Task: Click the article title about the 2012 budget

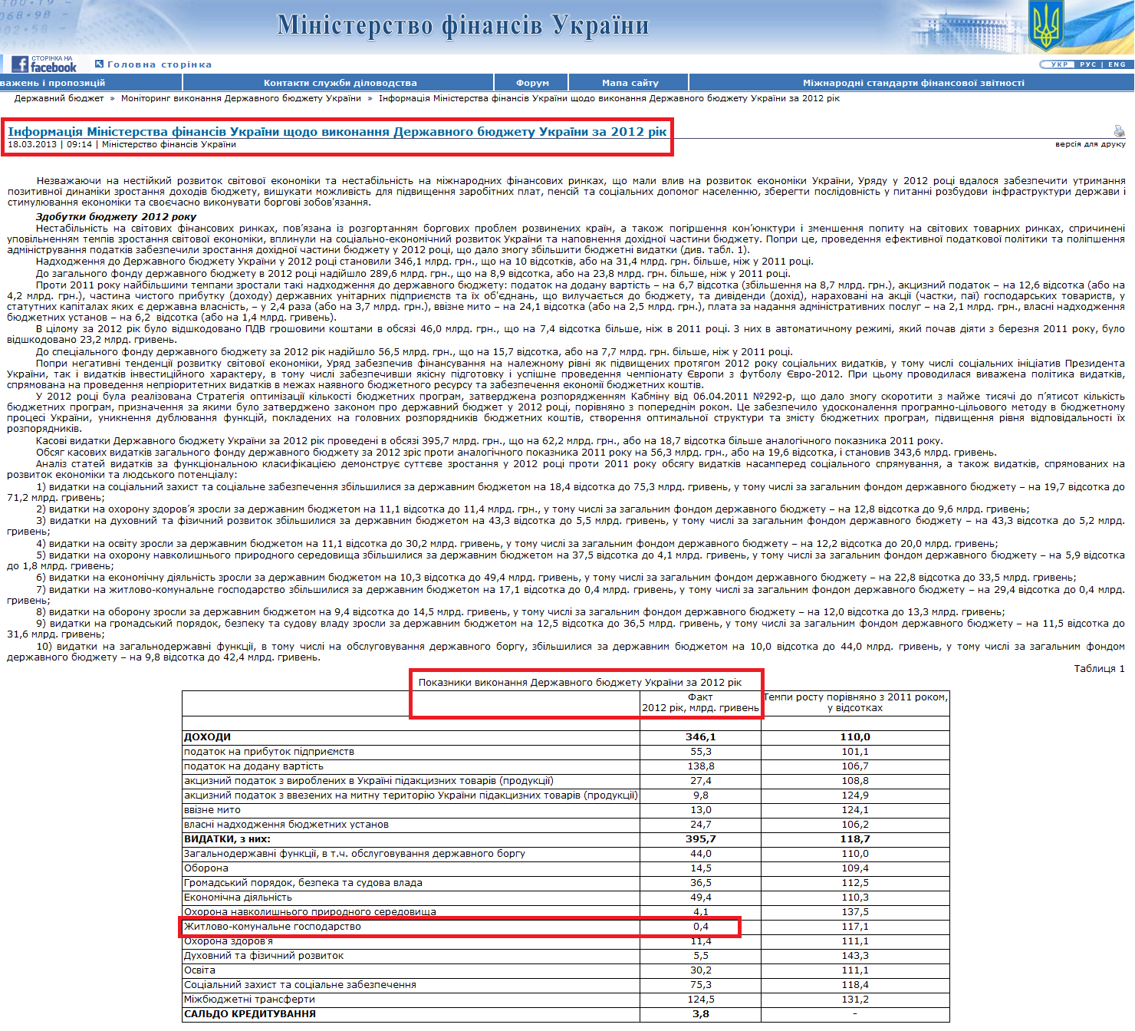Action: [337, 131]
